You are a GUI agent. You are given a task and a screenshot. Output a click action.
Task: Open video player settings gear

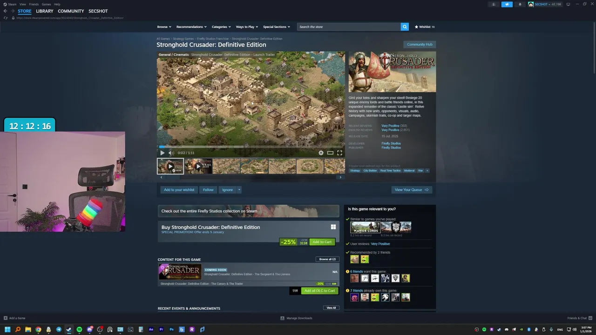[x=321, y=153]
